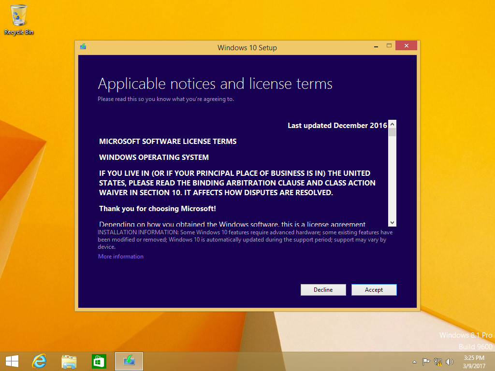Click the license scrollbar thumb
Viewport: 495px width, 371px height.
click(x=392, y=132)
